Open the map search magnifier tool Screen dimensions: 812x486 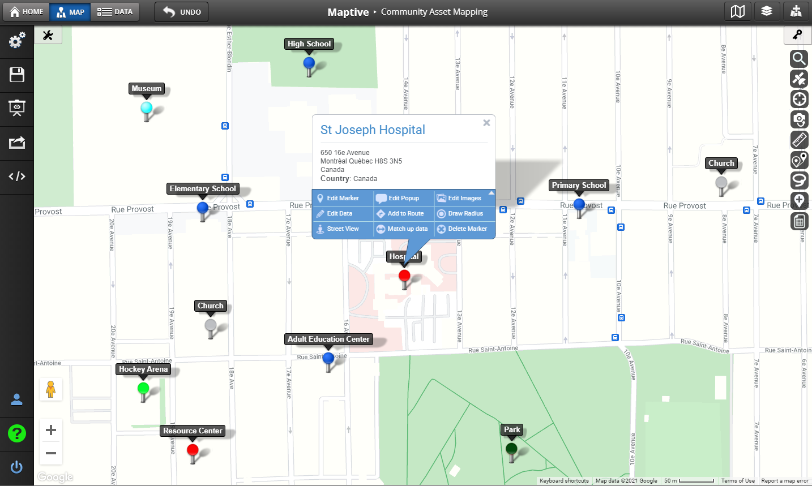pos(799,58)
